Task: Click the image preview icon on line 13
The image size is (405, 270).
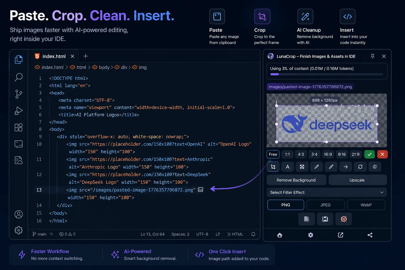Action: [201, 190]
